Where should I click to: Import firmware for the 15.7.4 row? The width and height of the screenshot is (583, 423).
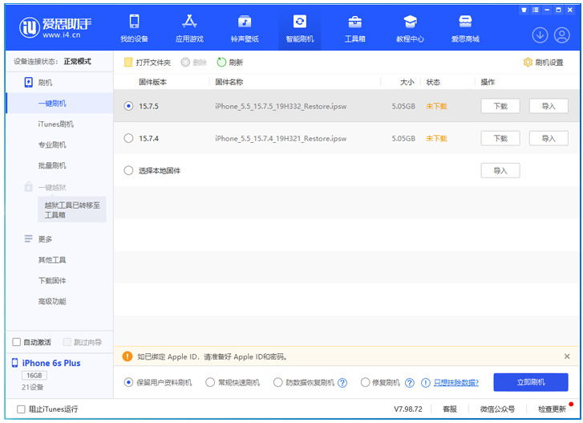(x=549, y=138)
